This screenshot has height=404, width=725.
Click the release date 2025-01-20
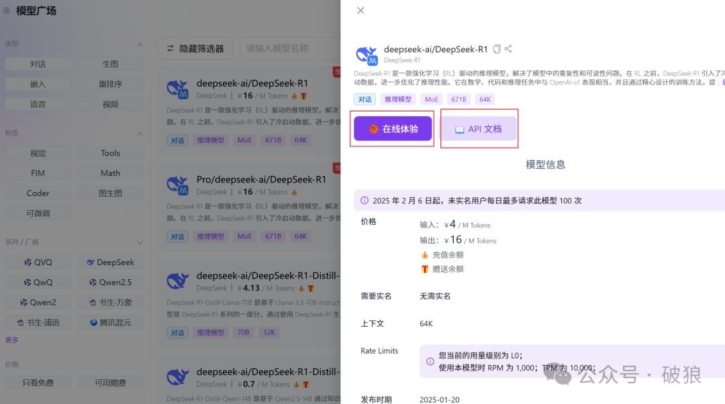pyautogui.click(x=440, y=399)
